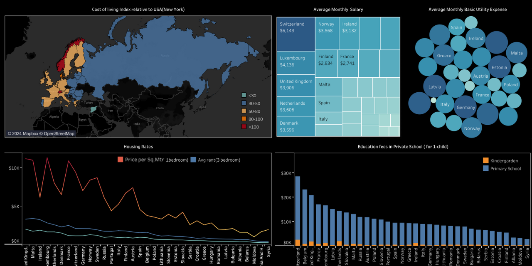Screen dimensions: 532x266
Task: Click the '>100' red legend entry
Action: [x=244, y=127]
